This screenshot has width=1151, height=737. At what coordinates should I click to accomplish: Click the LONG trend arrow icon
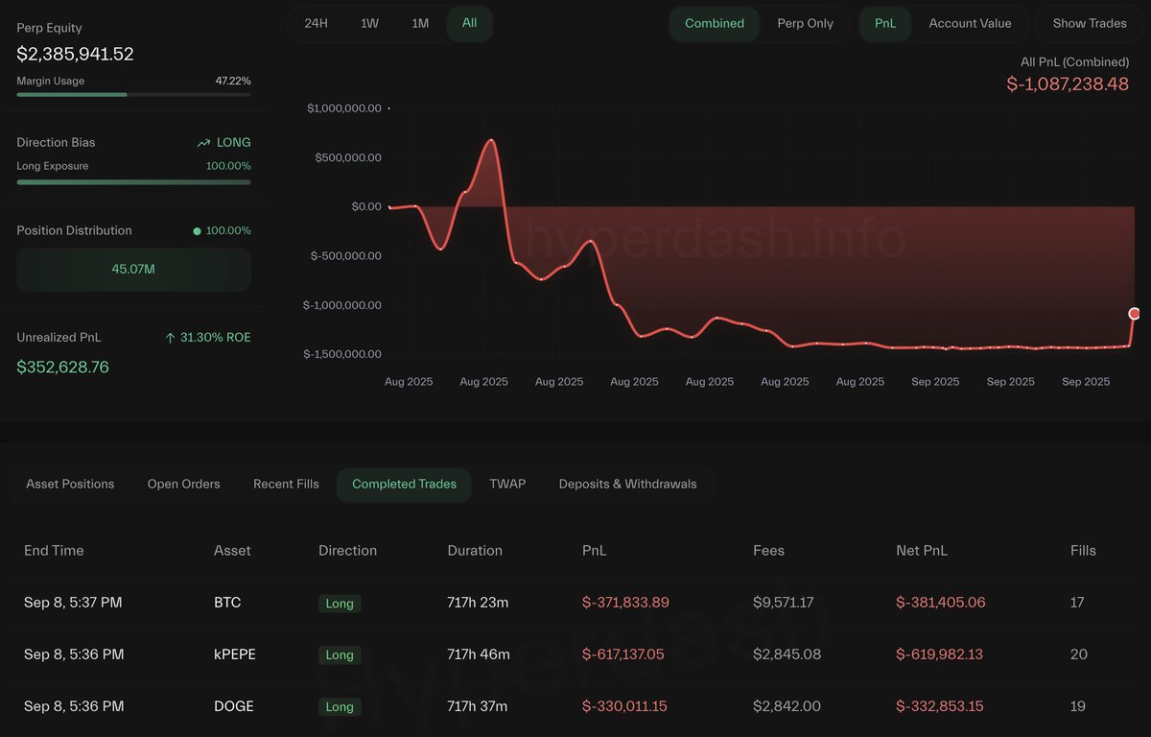point(203,143)
